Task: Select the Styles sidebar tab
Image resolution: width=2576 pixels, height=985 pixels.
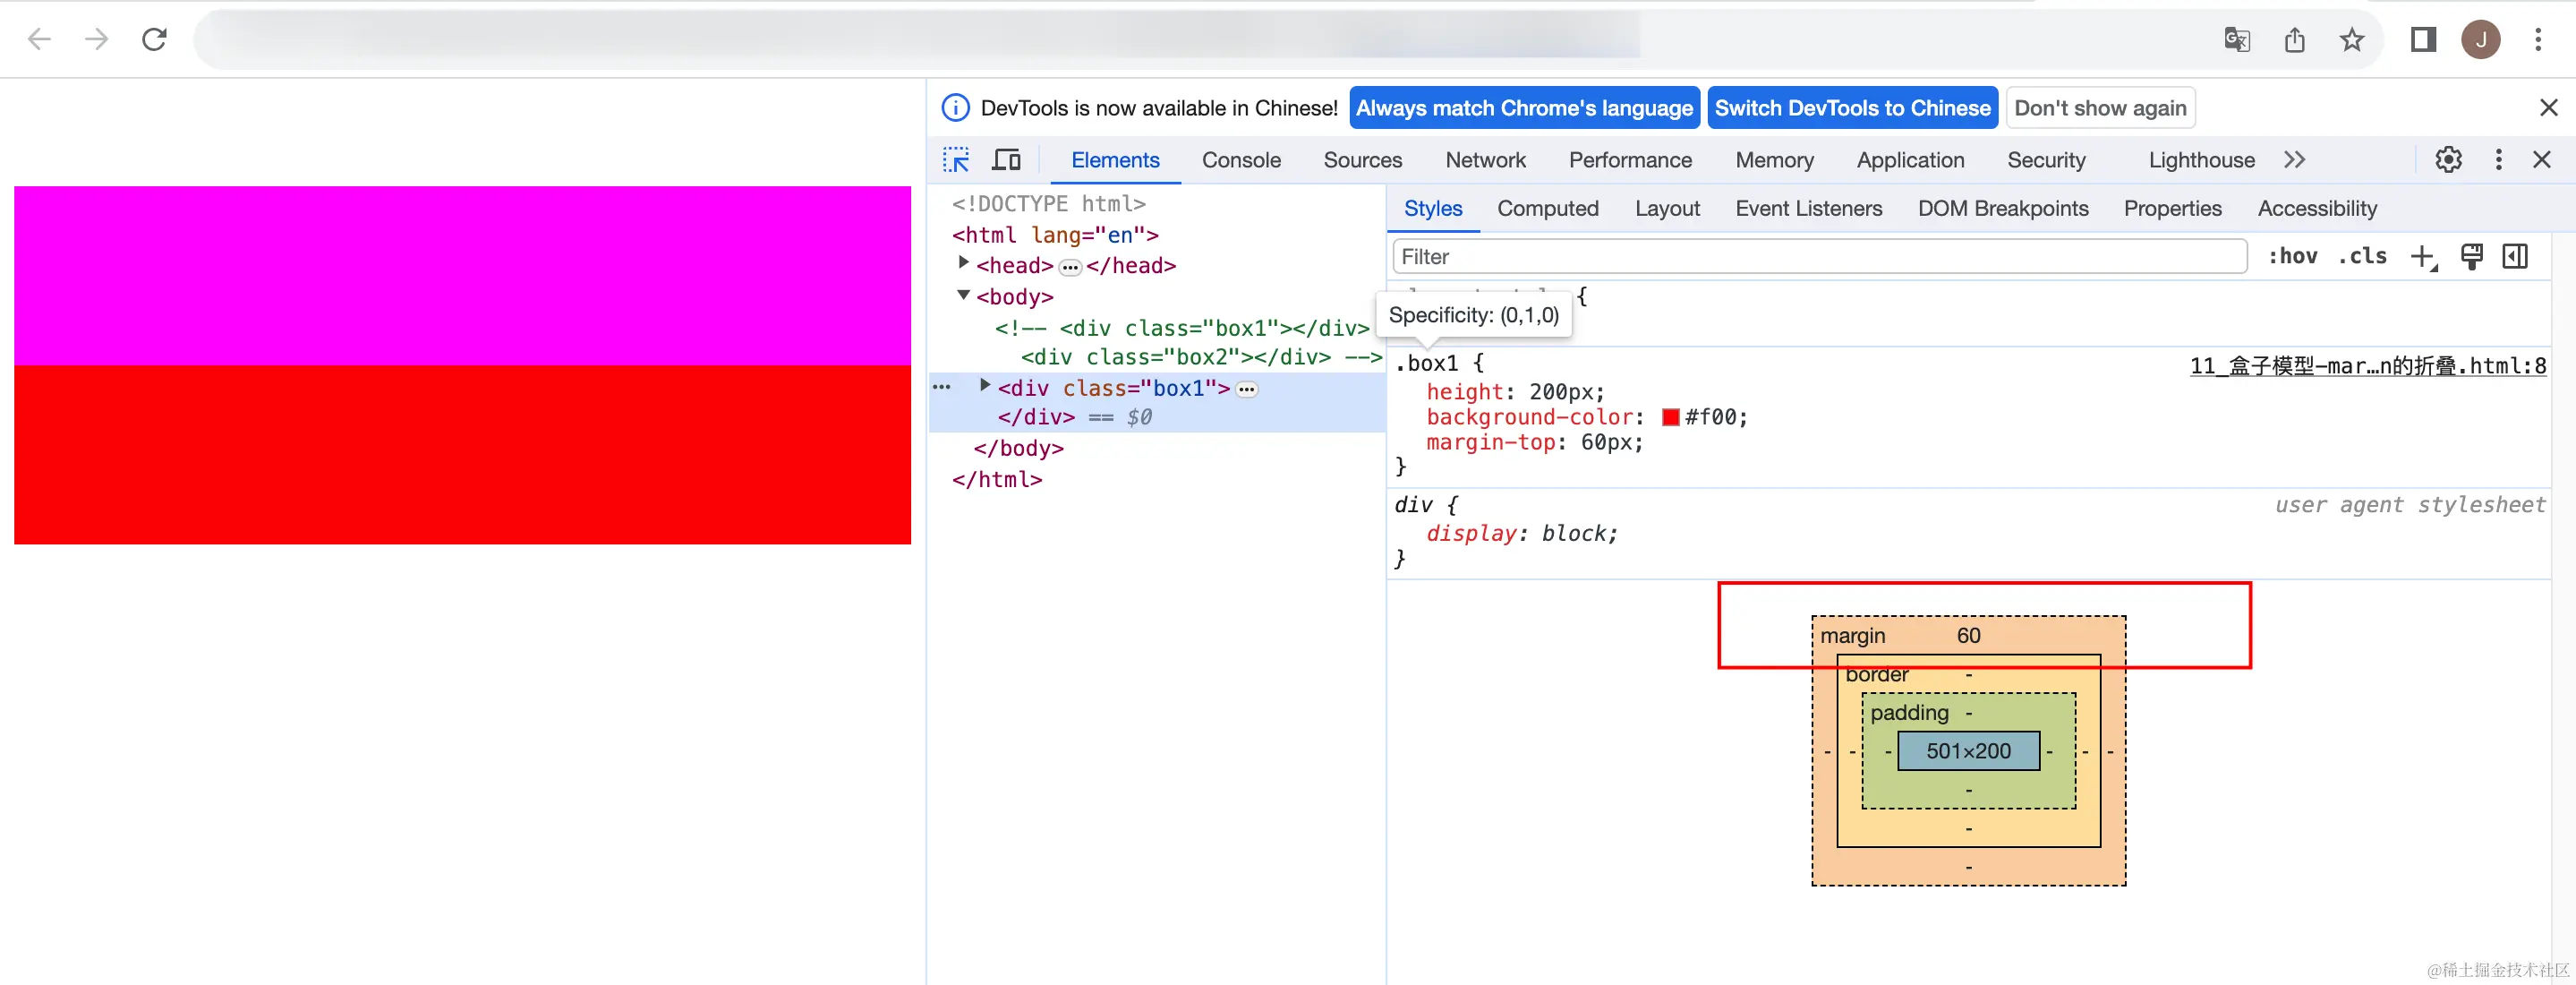Action: tap(1433, 209)
